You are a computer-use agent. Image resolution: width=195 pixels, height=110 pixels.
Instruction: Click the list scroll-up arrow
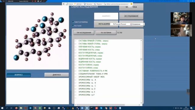141,40
